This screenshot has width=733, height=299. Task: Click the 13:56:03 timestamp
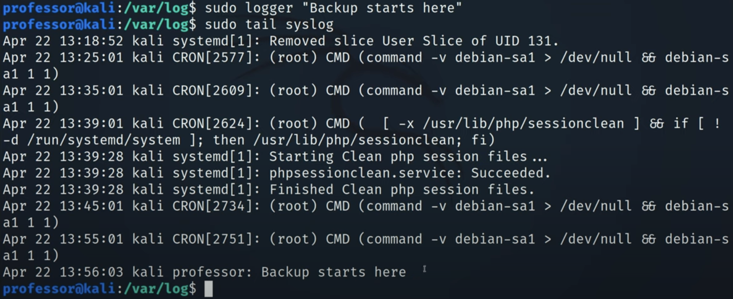tap(91, 272)
